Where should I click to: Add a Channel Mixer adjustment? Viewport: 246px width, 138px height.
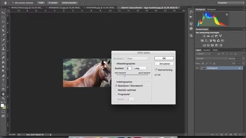click(x=218, y=41)
